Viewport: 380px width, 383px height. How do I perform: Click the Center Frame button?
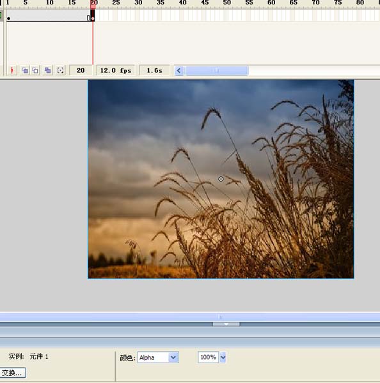click(12, 71)
